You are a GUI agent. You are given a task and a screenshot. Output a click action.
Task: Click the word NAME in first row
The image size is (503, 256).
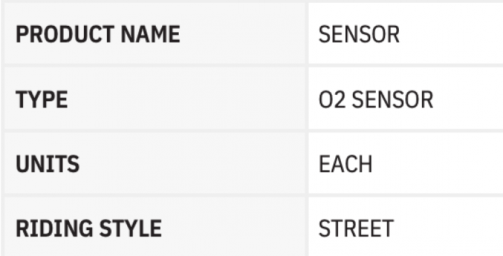coord(150,34)
